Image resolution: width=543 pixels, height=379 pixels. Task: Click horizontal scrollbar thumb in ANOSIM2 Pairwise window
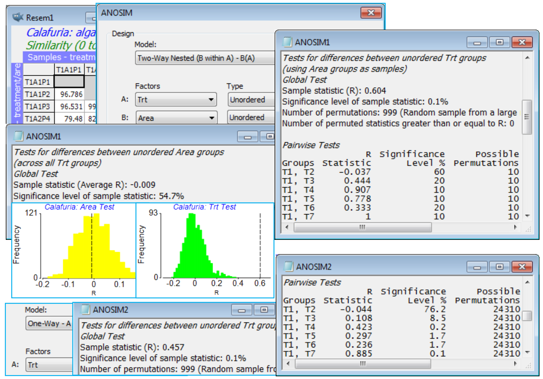coord(362,363)
